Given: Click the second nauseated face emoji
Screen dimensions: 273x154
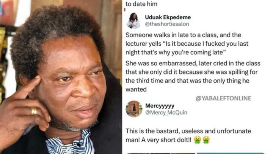Looking at the screenshot, I should coord(206,140).
